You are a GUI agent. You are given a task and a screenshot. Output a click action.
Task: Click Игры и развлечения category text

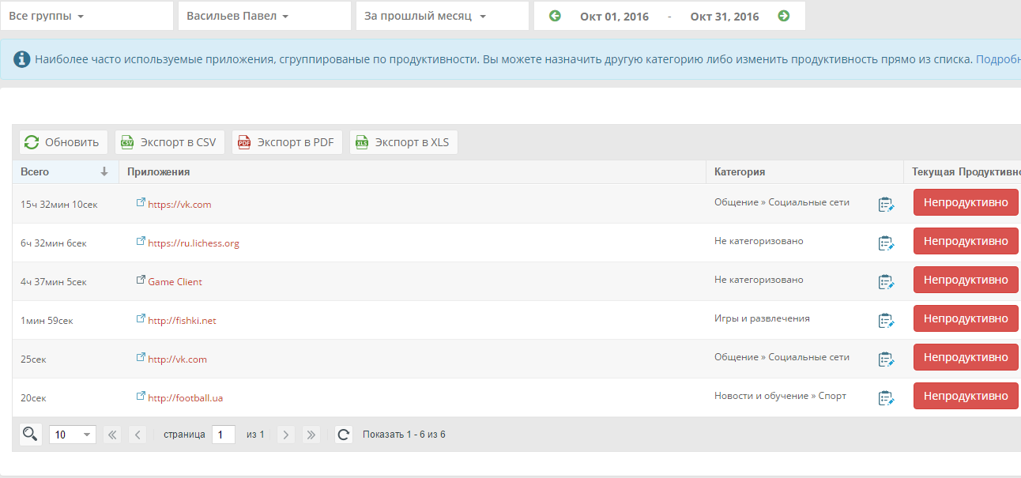pos(762,318)
